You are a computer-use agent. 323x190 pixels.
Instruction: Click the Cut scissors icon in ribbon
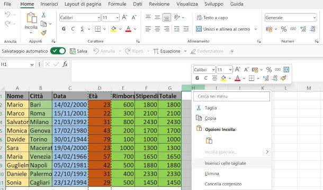43,15
